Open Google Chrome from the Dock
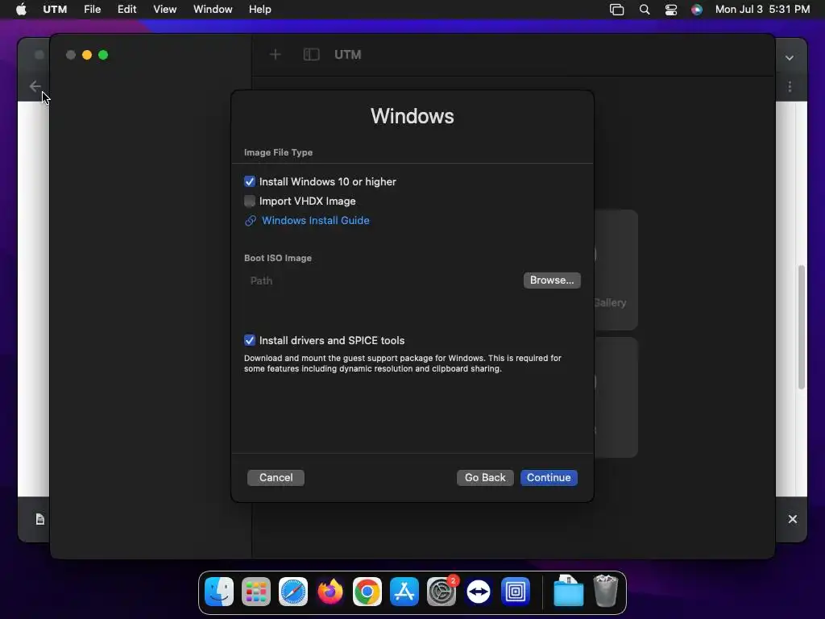This screenshot has height=619, width=825. [x=367, y=592]
